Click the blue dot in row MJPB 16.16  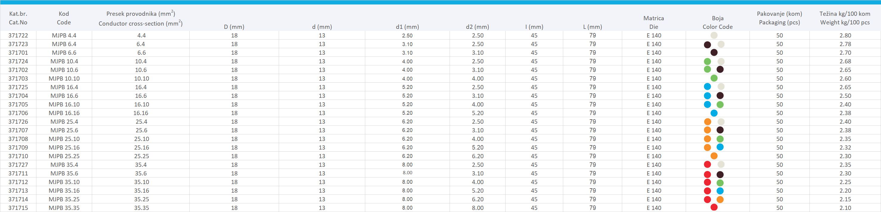click(714, 113)
